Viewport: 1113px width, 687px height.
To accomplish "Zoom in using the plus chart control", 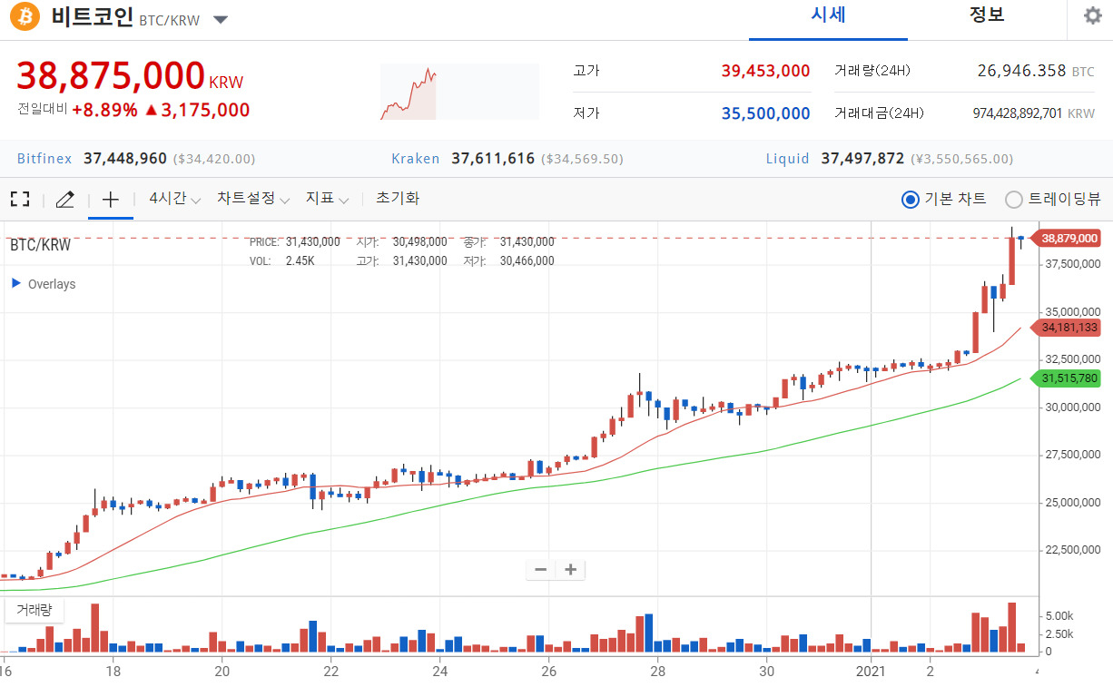I will pyautogui.click(x=570, y=569).
